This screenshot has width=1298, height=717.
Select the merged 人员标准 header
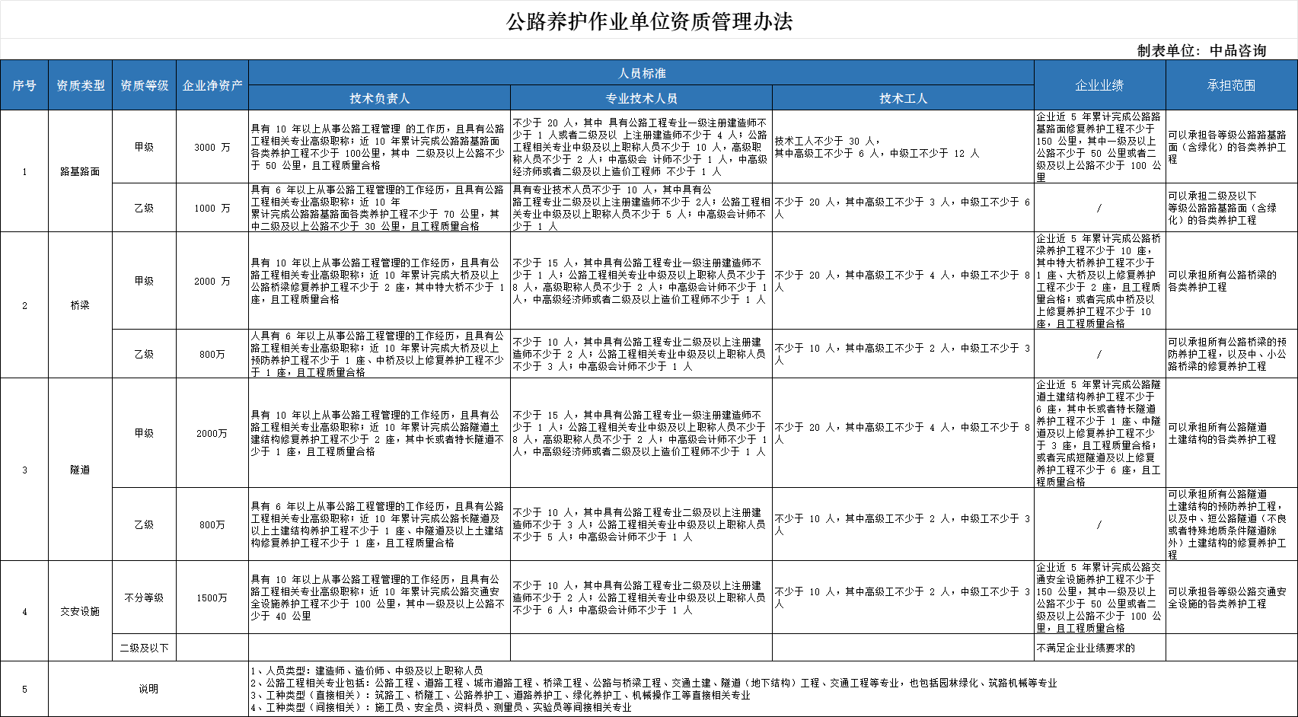click(x=641, y=73)
